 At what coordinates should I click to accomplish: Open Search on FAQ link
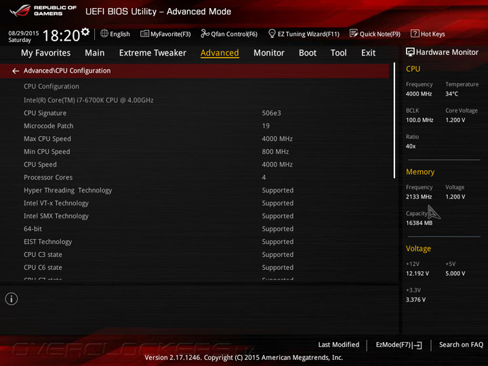click(461, 345)
